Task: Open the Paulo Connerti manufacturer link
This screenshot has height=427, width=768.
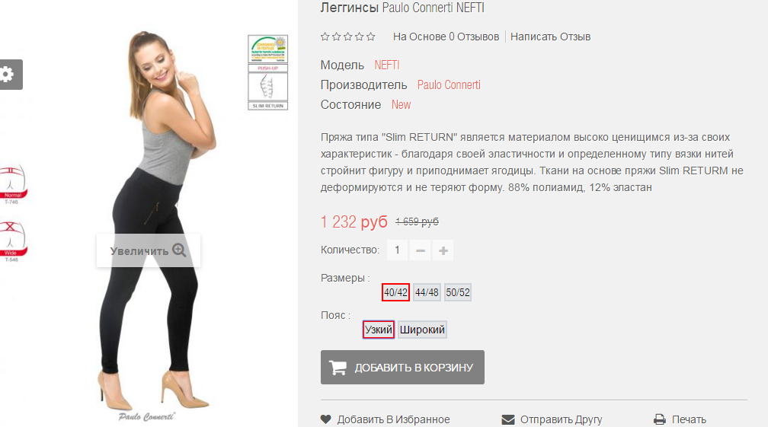Action: (x=449, y=85)
